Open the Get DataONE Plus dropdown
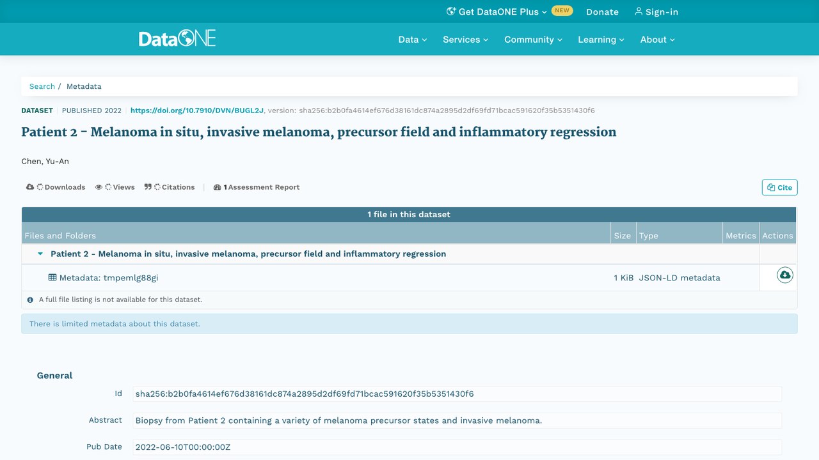 (497, 11)
